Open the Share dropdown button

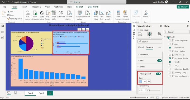[x=183, y=7]
